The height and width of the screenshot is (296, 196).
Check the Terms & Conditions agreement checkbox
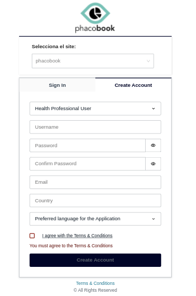pos(32,236)
